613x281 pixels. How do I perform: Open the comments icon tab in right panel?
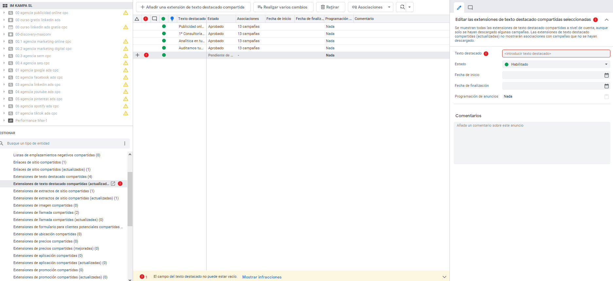click(x=470, y=8)
